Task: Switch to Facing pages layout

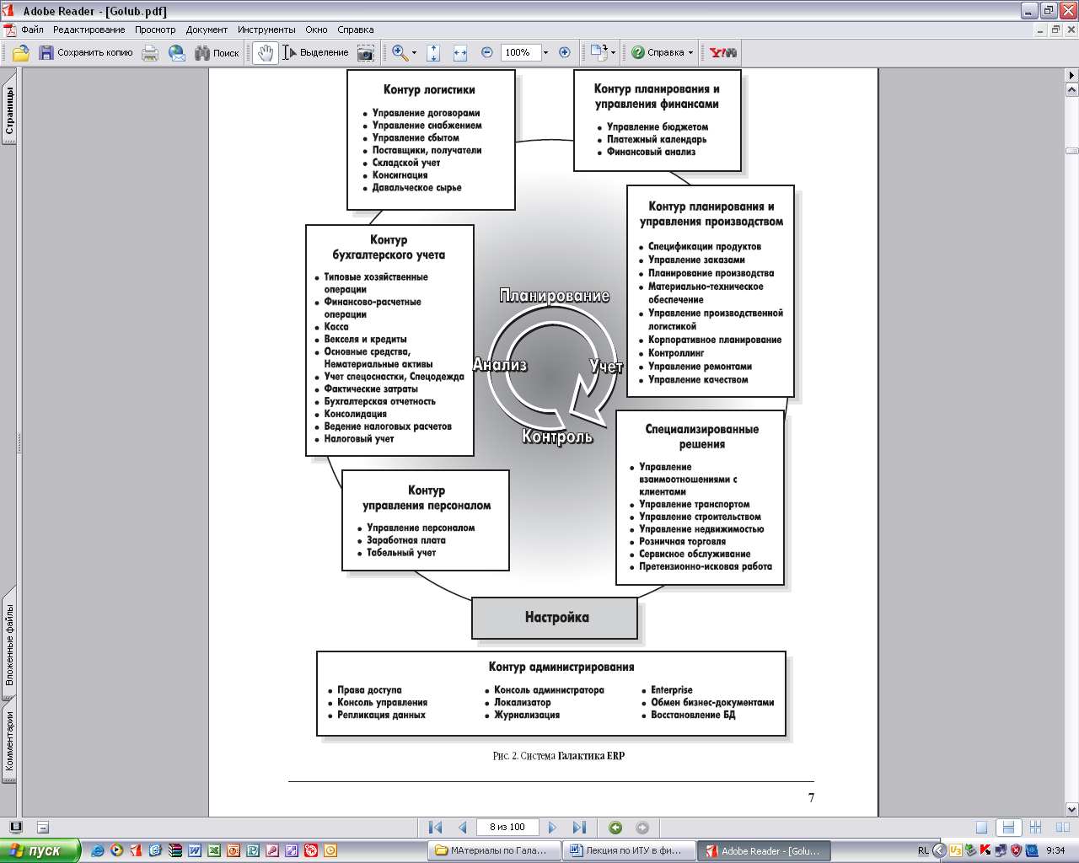Action: 1063,828
